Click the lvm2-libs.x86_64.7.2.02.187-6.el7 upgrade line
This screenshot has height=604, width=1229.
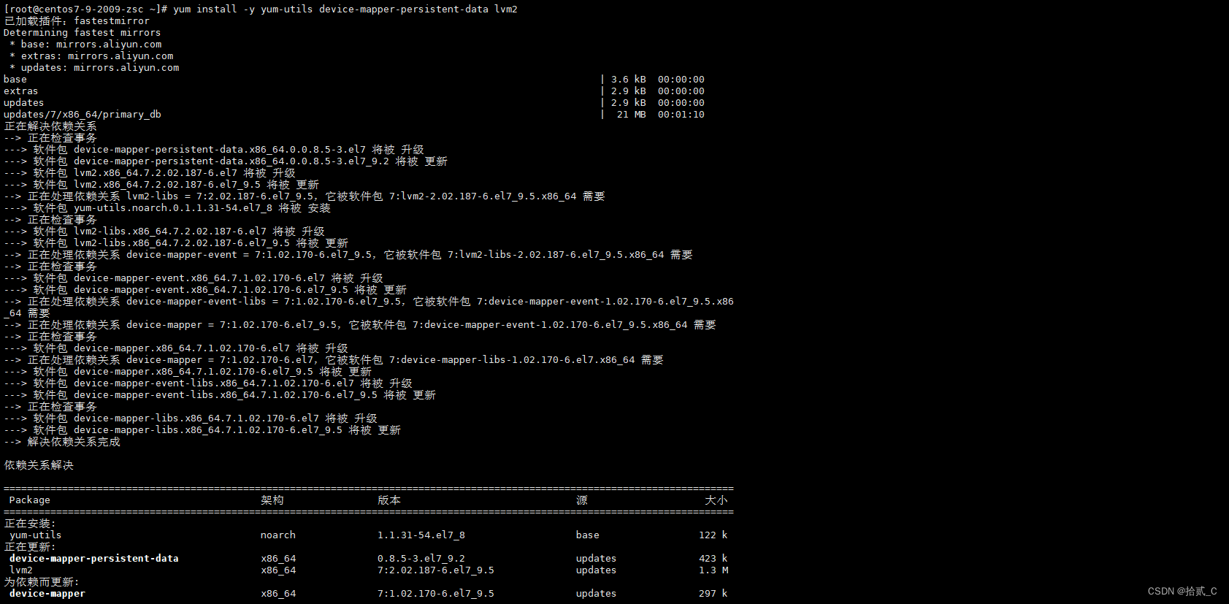pos(164,232)
